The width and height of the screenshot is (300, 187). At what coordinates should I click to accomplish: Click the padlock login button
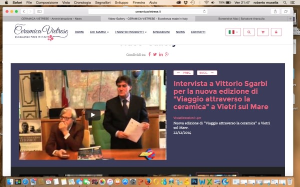tap(276, 32)
